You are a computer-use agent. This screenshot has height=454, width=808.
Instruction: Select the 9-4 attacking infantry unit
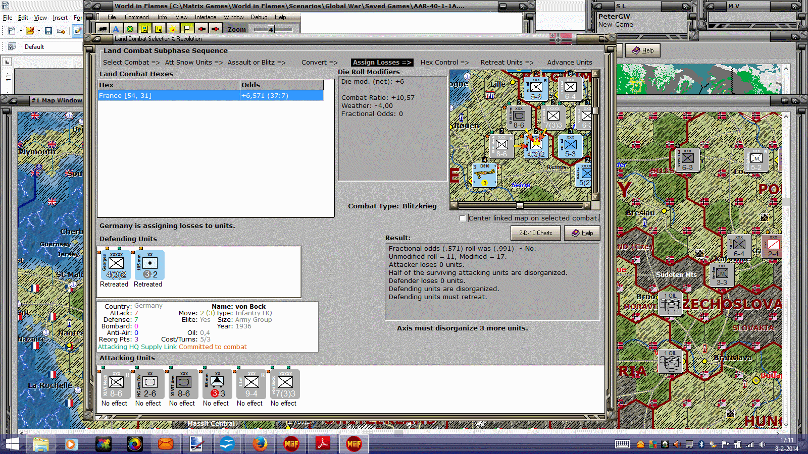(251, 384)
